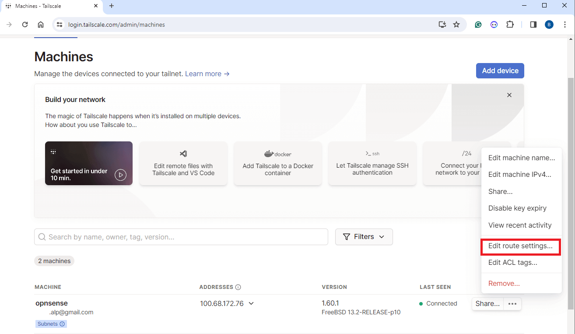Dismiss the Build your network banner
The image size is (575, 334).
[x=509, y=95]
